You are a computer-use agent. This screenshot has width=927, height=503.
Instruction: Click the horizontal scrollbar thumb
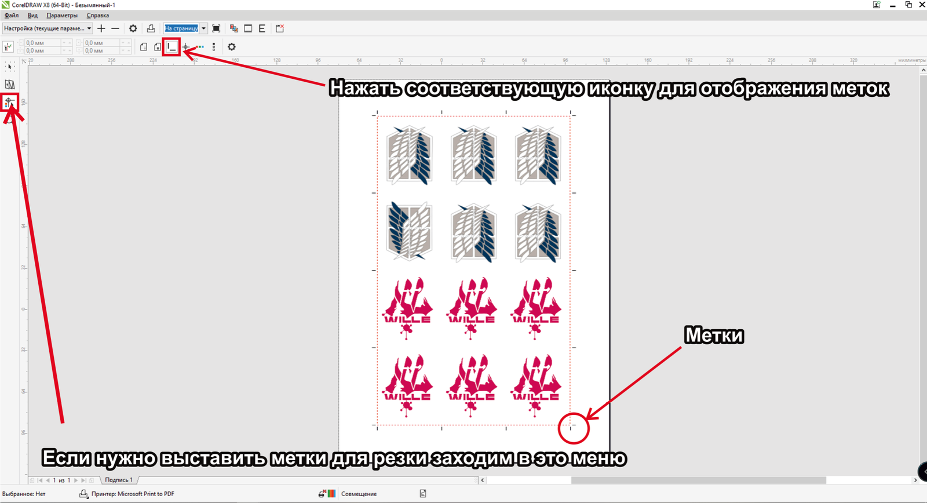tap(698, 480)
